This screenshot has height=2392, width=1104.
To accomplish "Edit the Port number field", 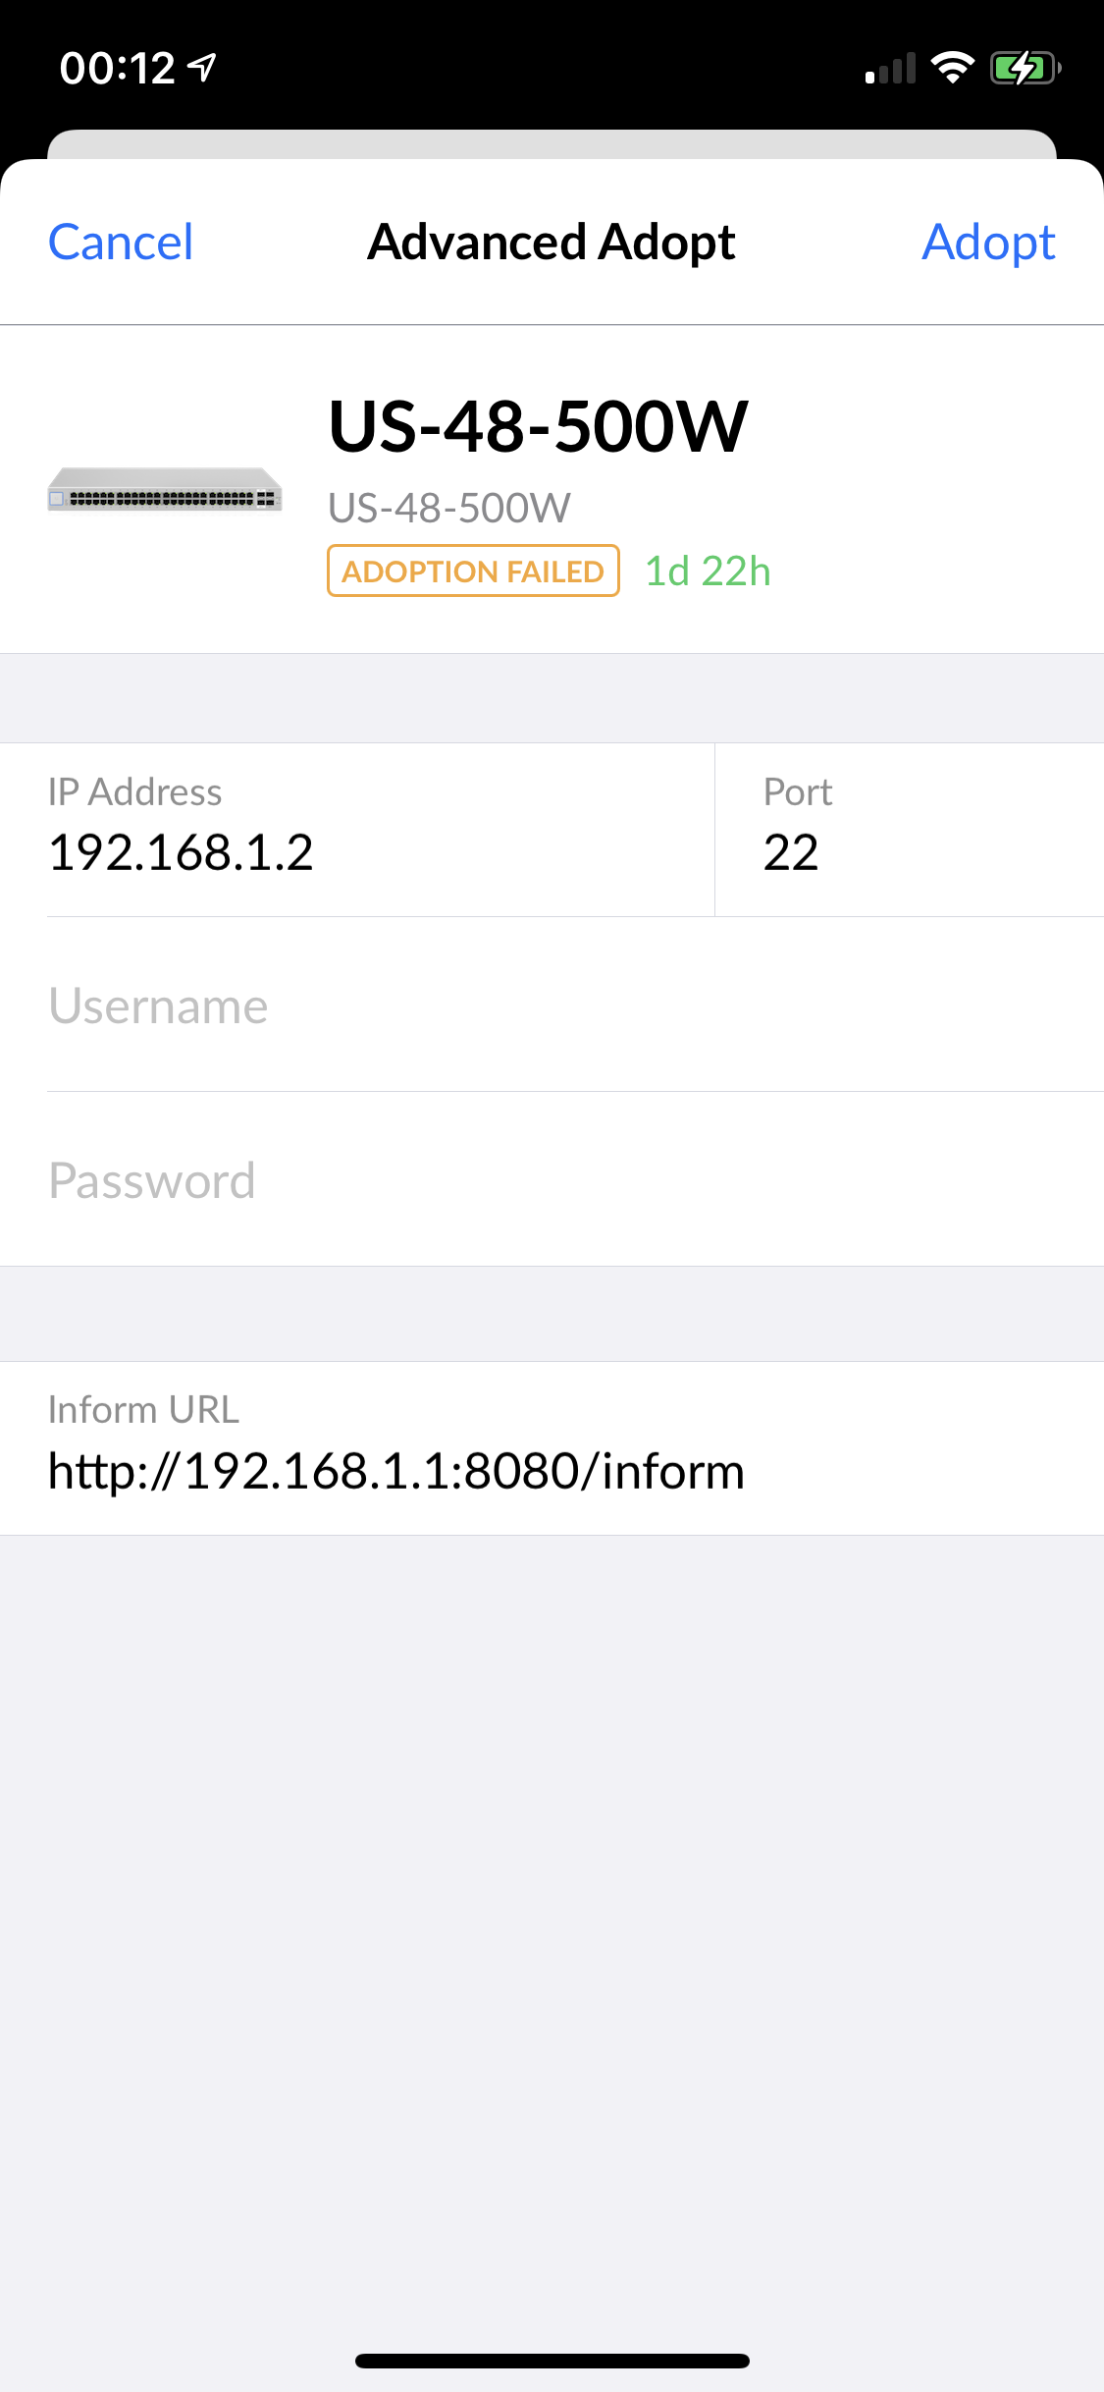I will click(910, 830).
